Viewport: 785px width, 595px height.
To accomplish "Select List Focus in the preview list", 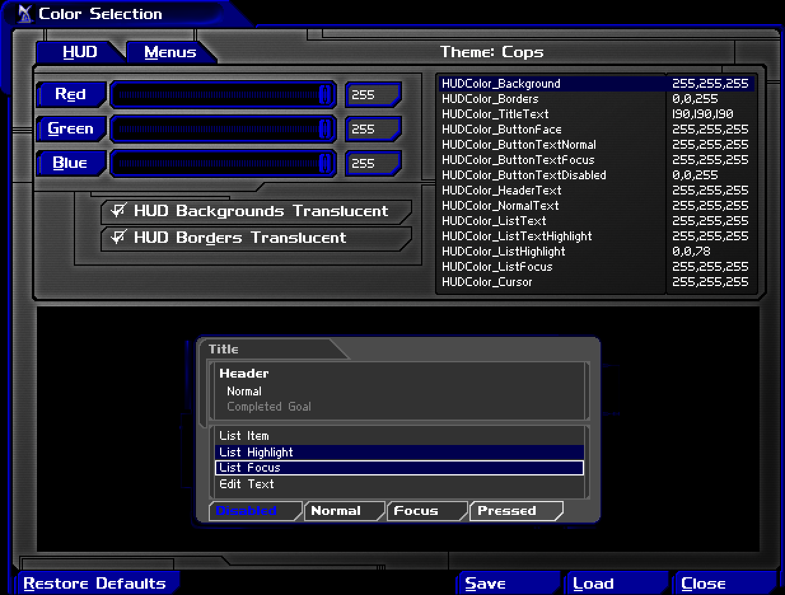I will pyautogui.click(x=399, y=468).
